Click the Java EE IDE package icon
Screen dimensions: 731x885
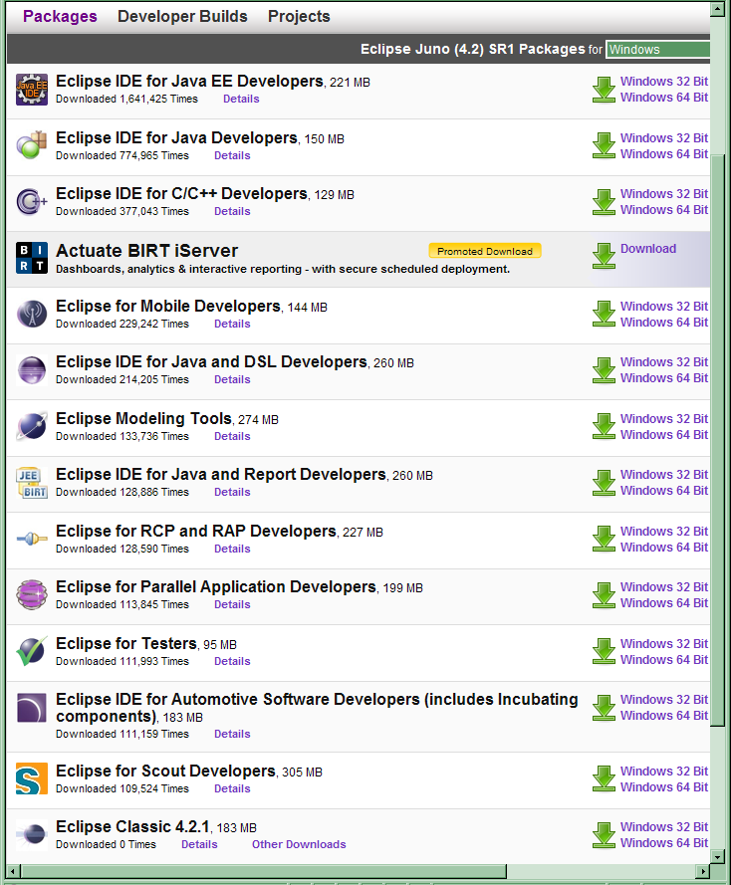pyautogui.click(x=32, y=90)
